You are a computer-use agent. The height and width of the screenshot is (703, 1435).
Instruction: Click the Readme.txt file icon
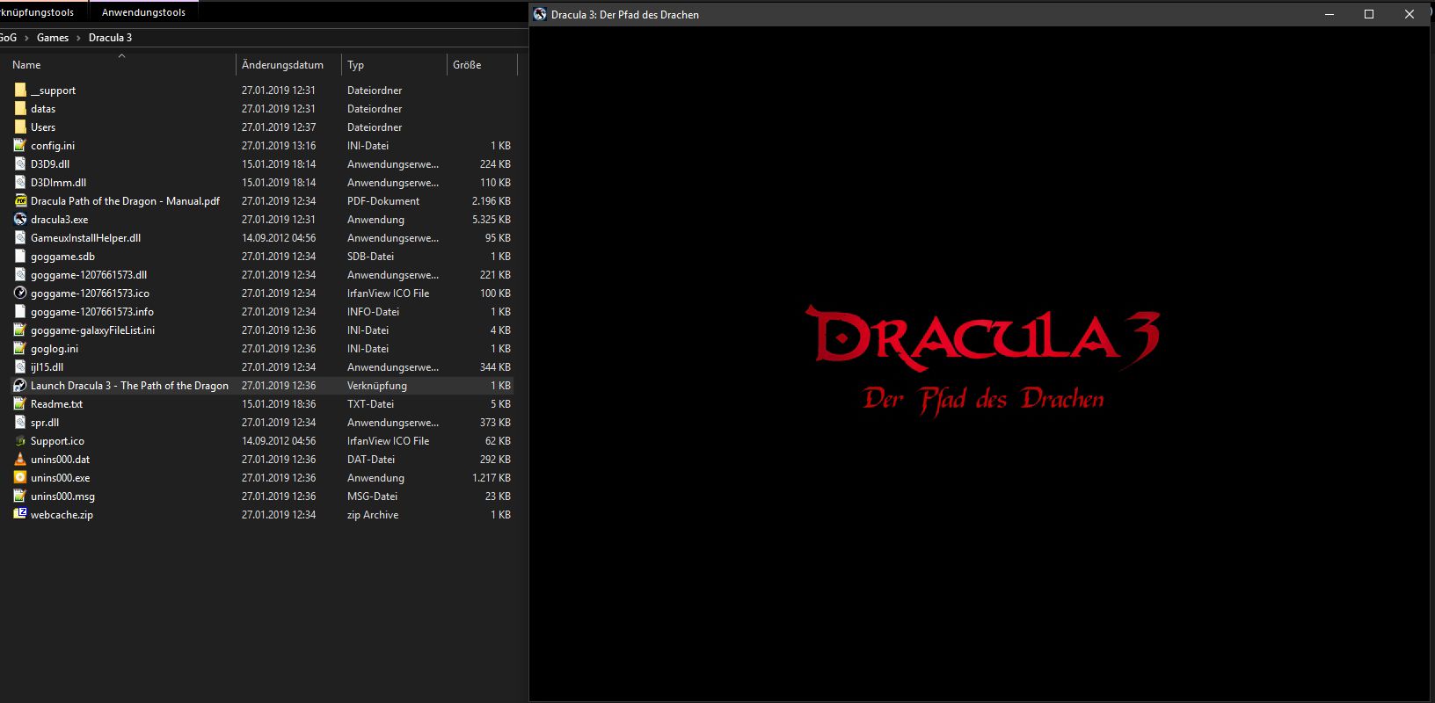[20, 404]
